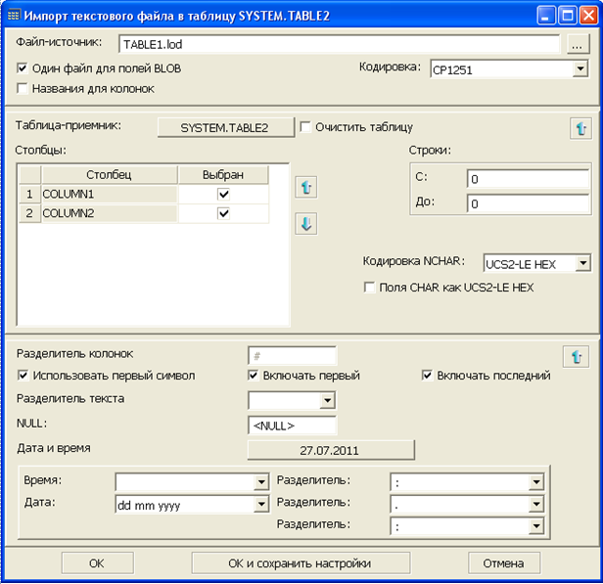Open the Кодировка CP1251 dropdown
Viewport: 603px width, 584px height.
[x=580, y=69]
